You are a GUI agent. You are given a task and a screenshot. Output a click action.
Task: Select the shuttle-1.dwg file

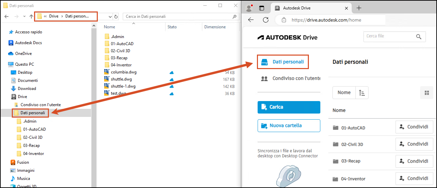coord(123,86)
